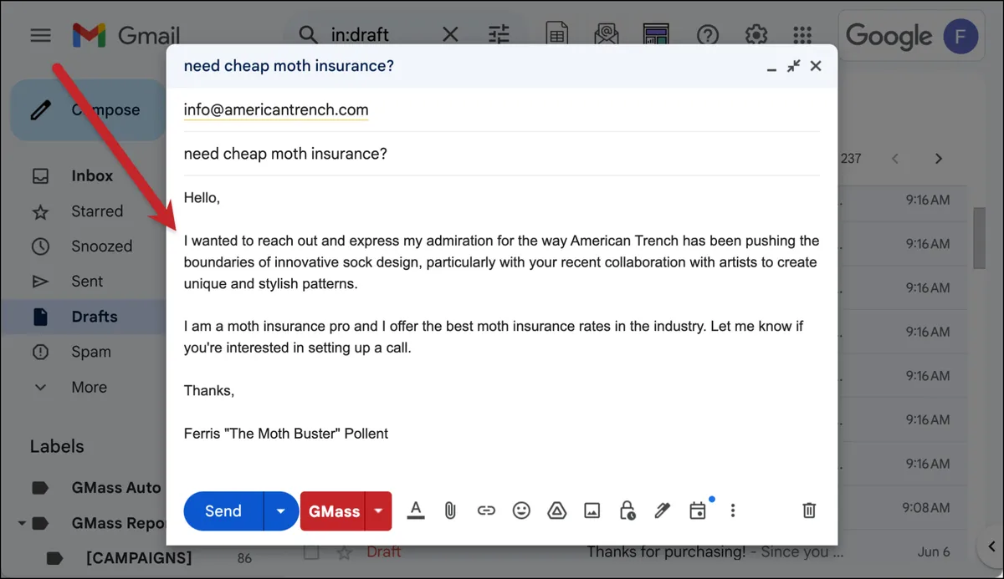The height and width of the screenshot is (579, 1004).
Task: Go to newer messages page arrow
Action: [895, 158]
